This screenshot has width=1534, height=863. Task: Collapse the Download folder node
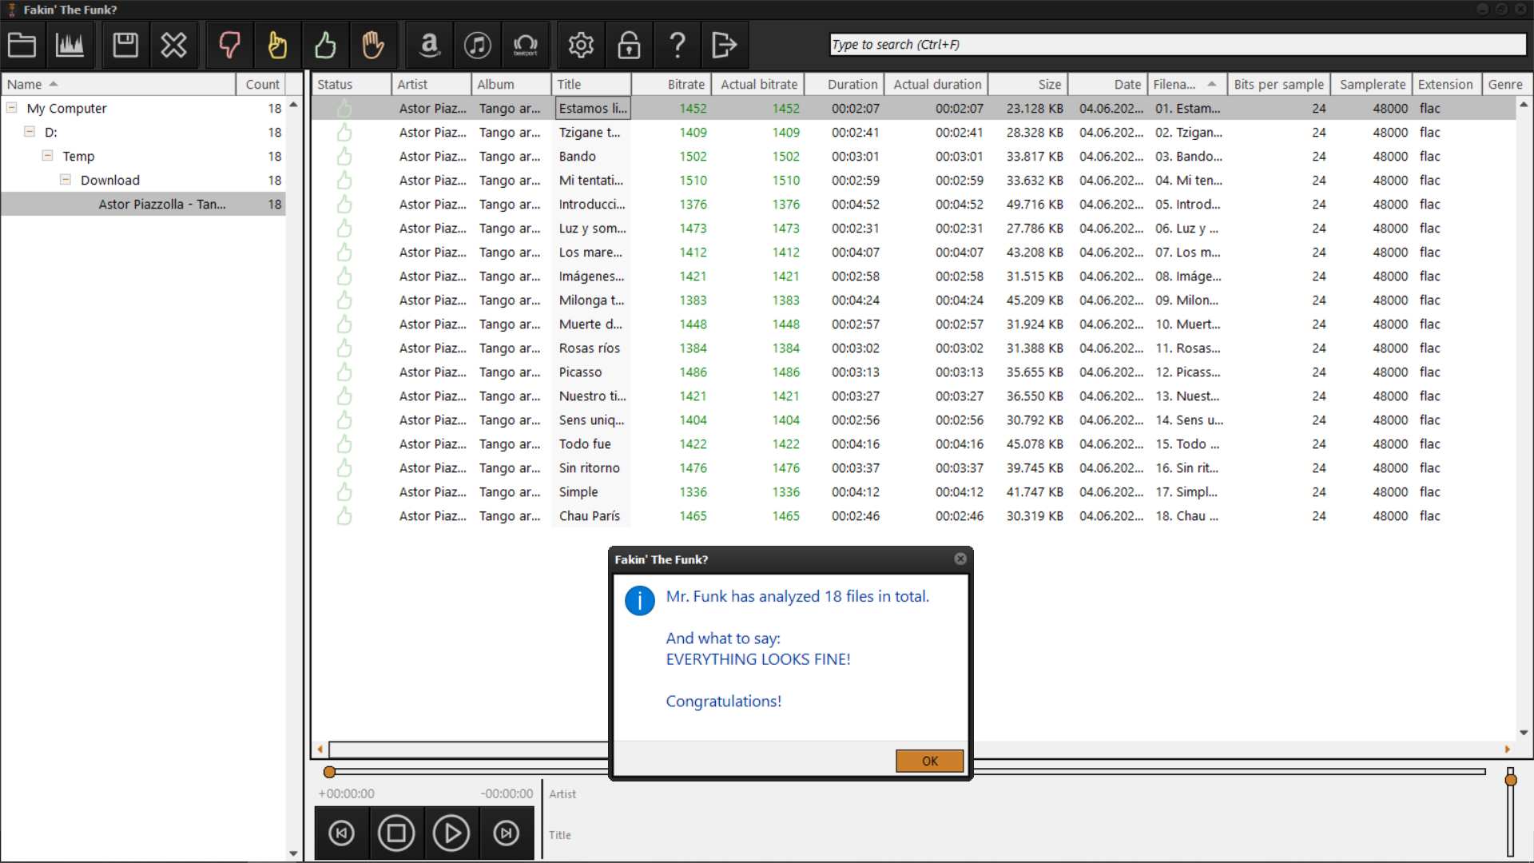66,179
